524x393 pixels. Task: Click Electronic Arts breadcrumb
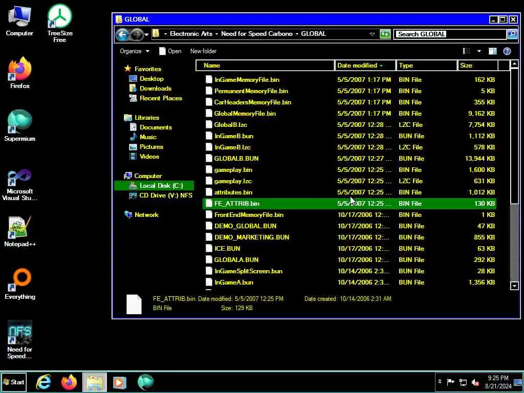(191, 34)
